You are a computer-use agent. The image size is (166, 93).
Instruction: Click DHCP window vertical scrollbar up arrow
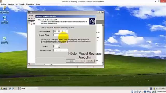pyautogui.click(x=102, y=25)
